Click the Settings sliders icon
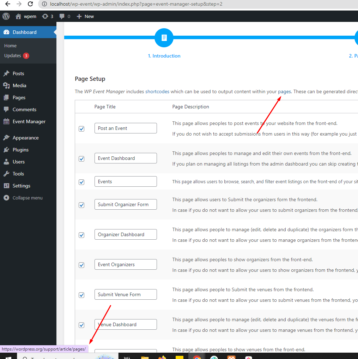The height and width of the screenshot is (359, 358). [x=6, y=186]
